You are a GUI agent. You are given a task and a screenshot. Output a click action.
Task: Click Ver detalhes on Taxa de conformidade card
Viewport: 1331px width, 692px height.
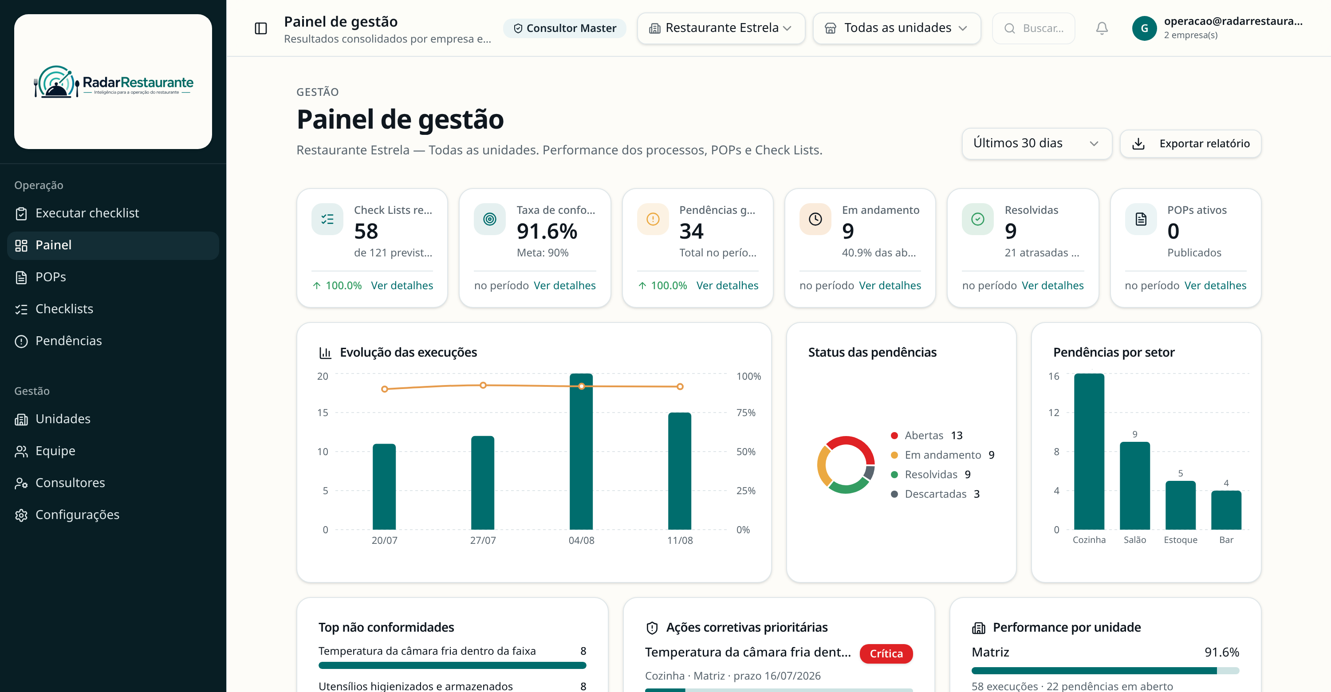pos(564,286)
